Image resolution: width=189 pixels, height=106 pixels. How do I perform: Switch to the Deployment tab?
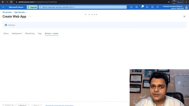(x=17, y=33)
